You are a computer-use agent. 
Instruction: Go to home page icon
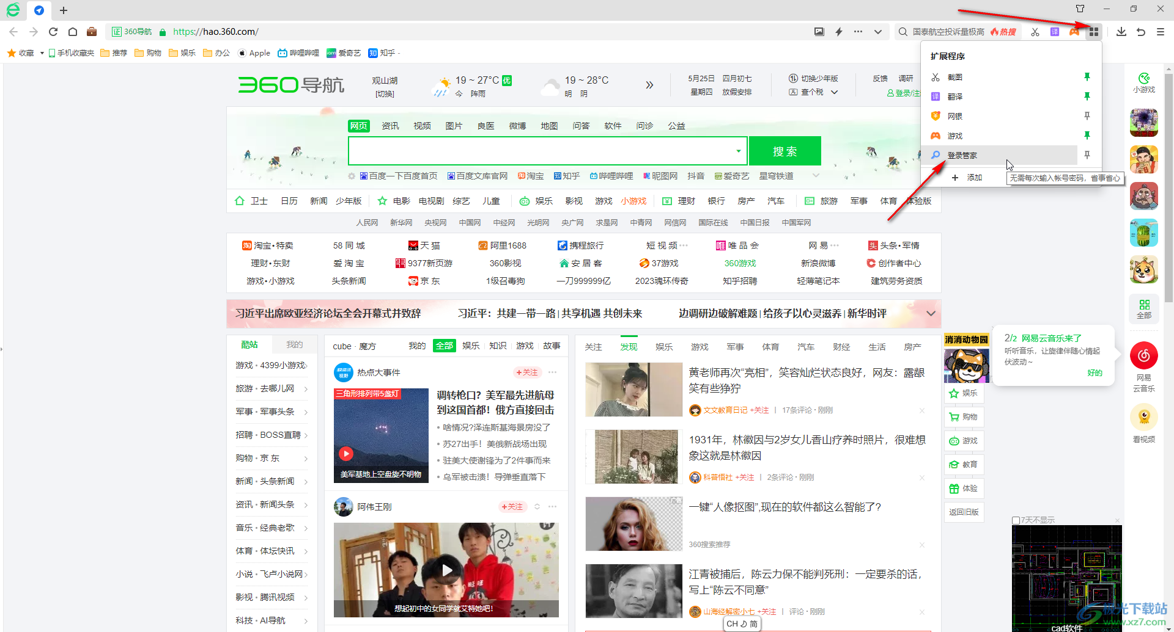73,32
